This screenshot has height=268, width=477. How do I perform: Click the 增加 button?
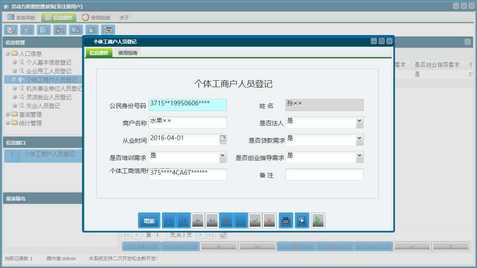pos(149,221)
